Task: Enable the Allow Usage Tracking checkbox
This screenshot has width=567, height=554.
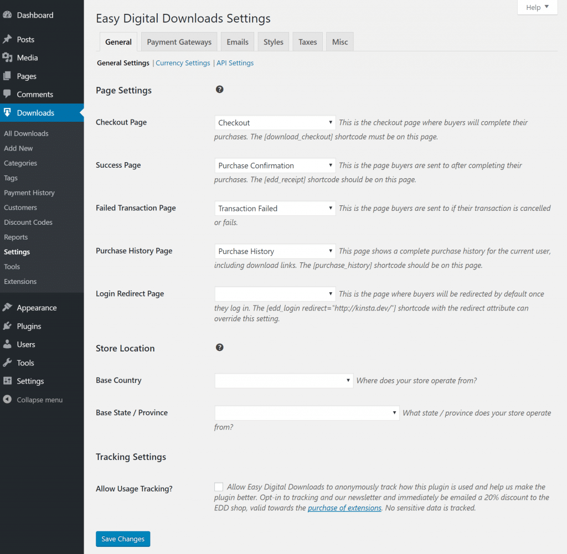Action: (x=218, y=486)
